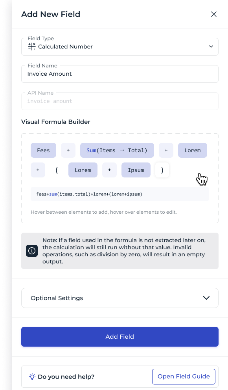Open the chevron on Optional Settings

coord(206,298)
